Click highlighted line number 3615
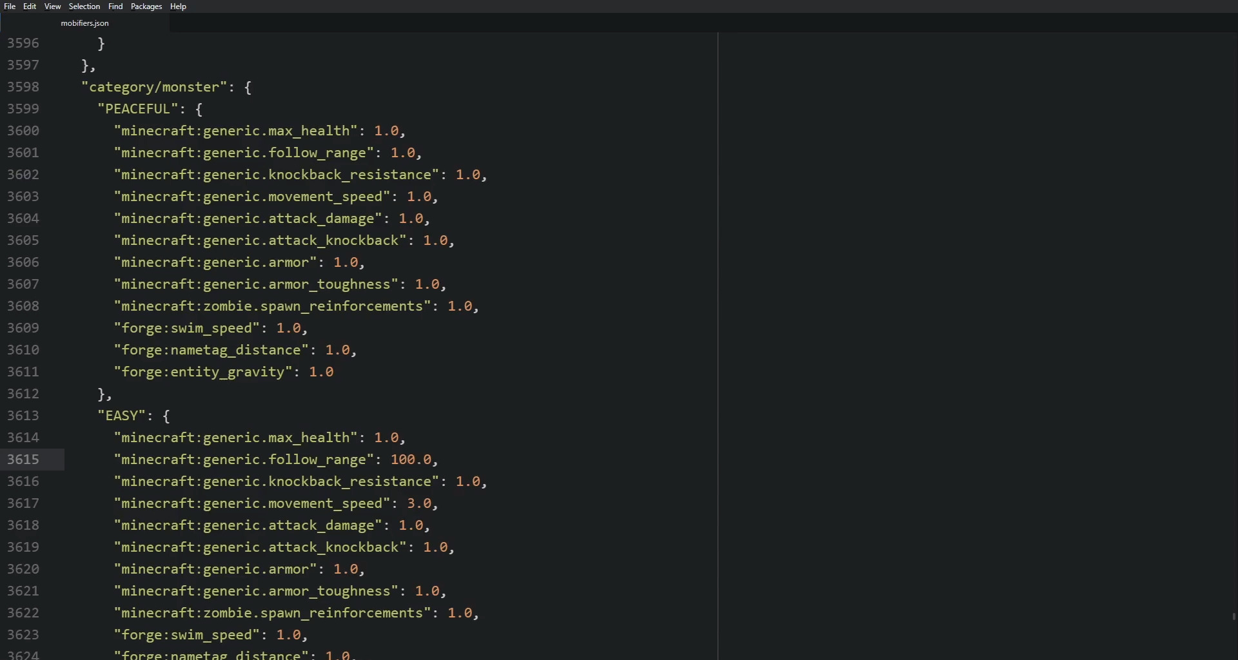Image resolution: width=1238 pixels, height=660 pixels. click(23, 460)
